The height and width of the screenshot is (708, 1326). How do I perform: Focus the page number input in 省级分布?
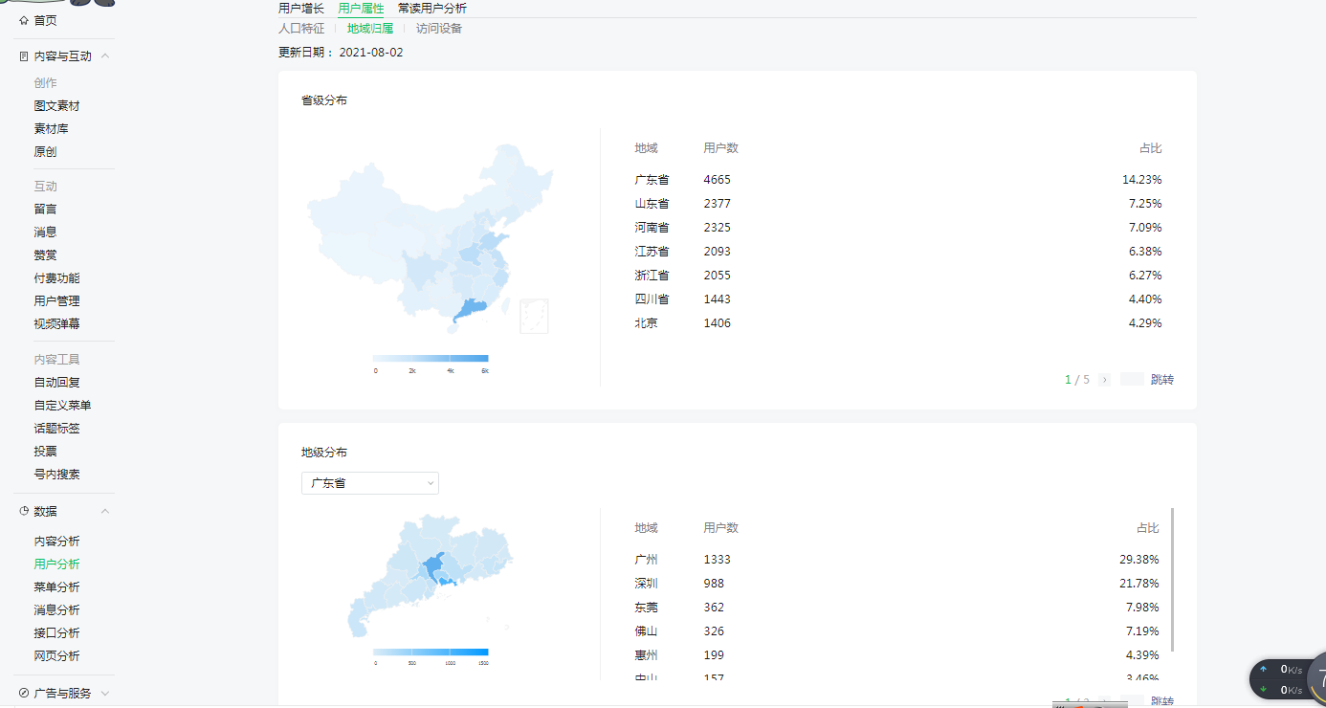tap(1132, 380)
